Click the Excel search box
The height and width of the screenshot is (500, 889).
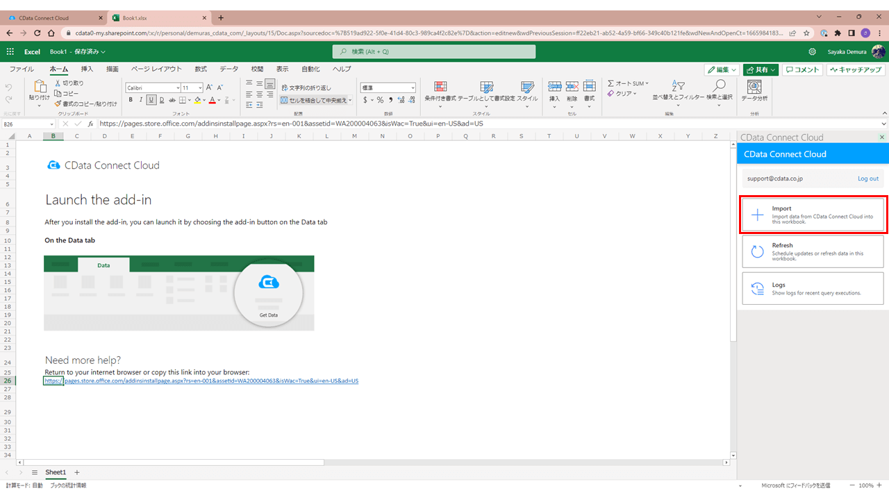point(434,51)
